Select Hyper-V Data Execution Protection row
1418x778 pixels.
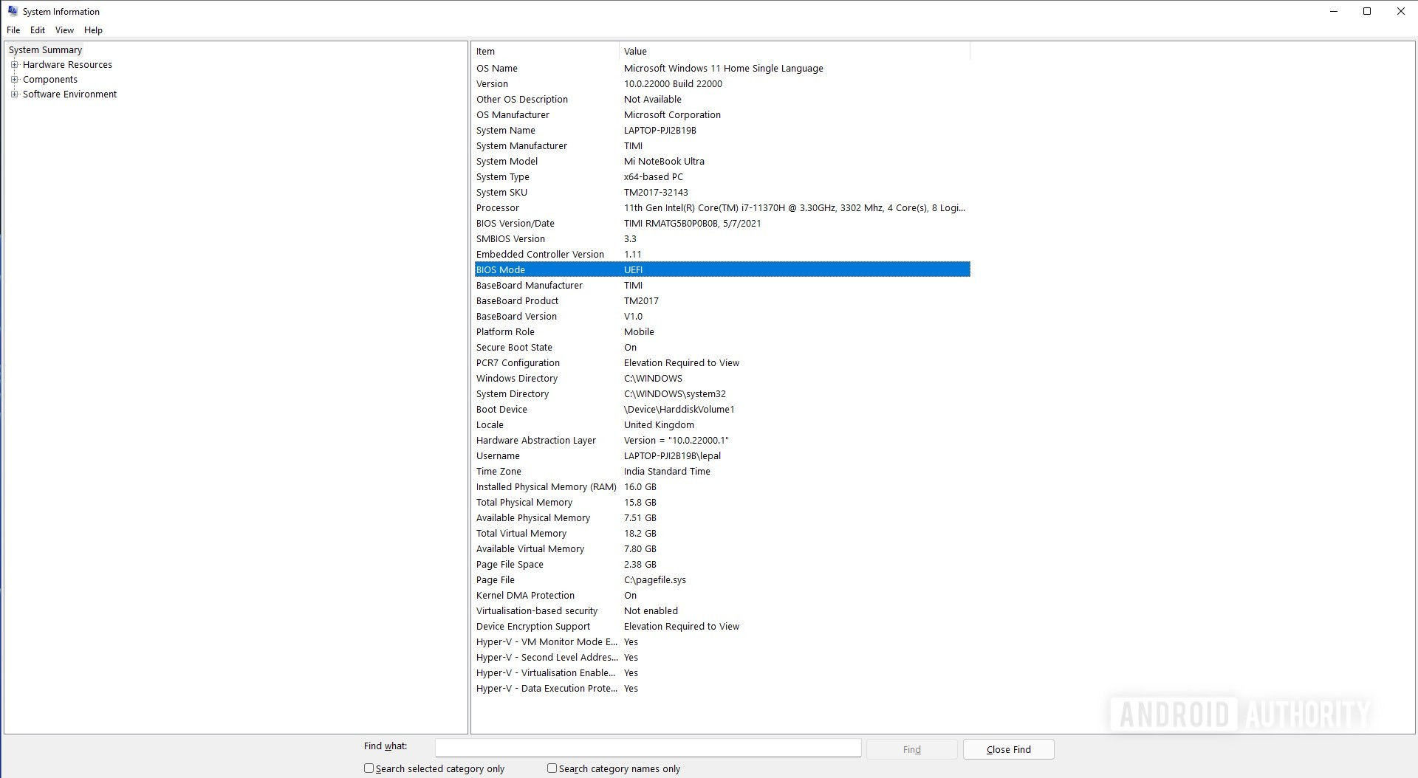[x=722, y=688]
